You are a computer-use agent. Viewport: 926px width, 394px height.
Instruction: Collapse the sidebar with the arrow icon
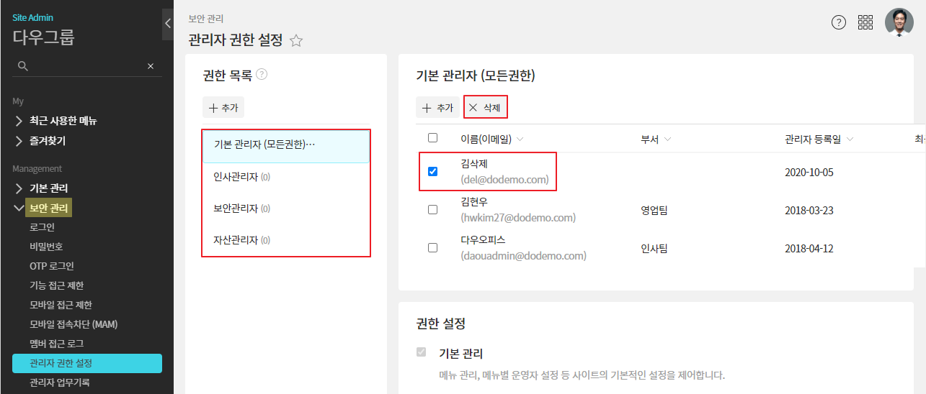167,23
